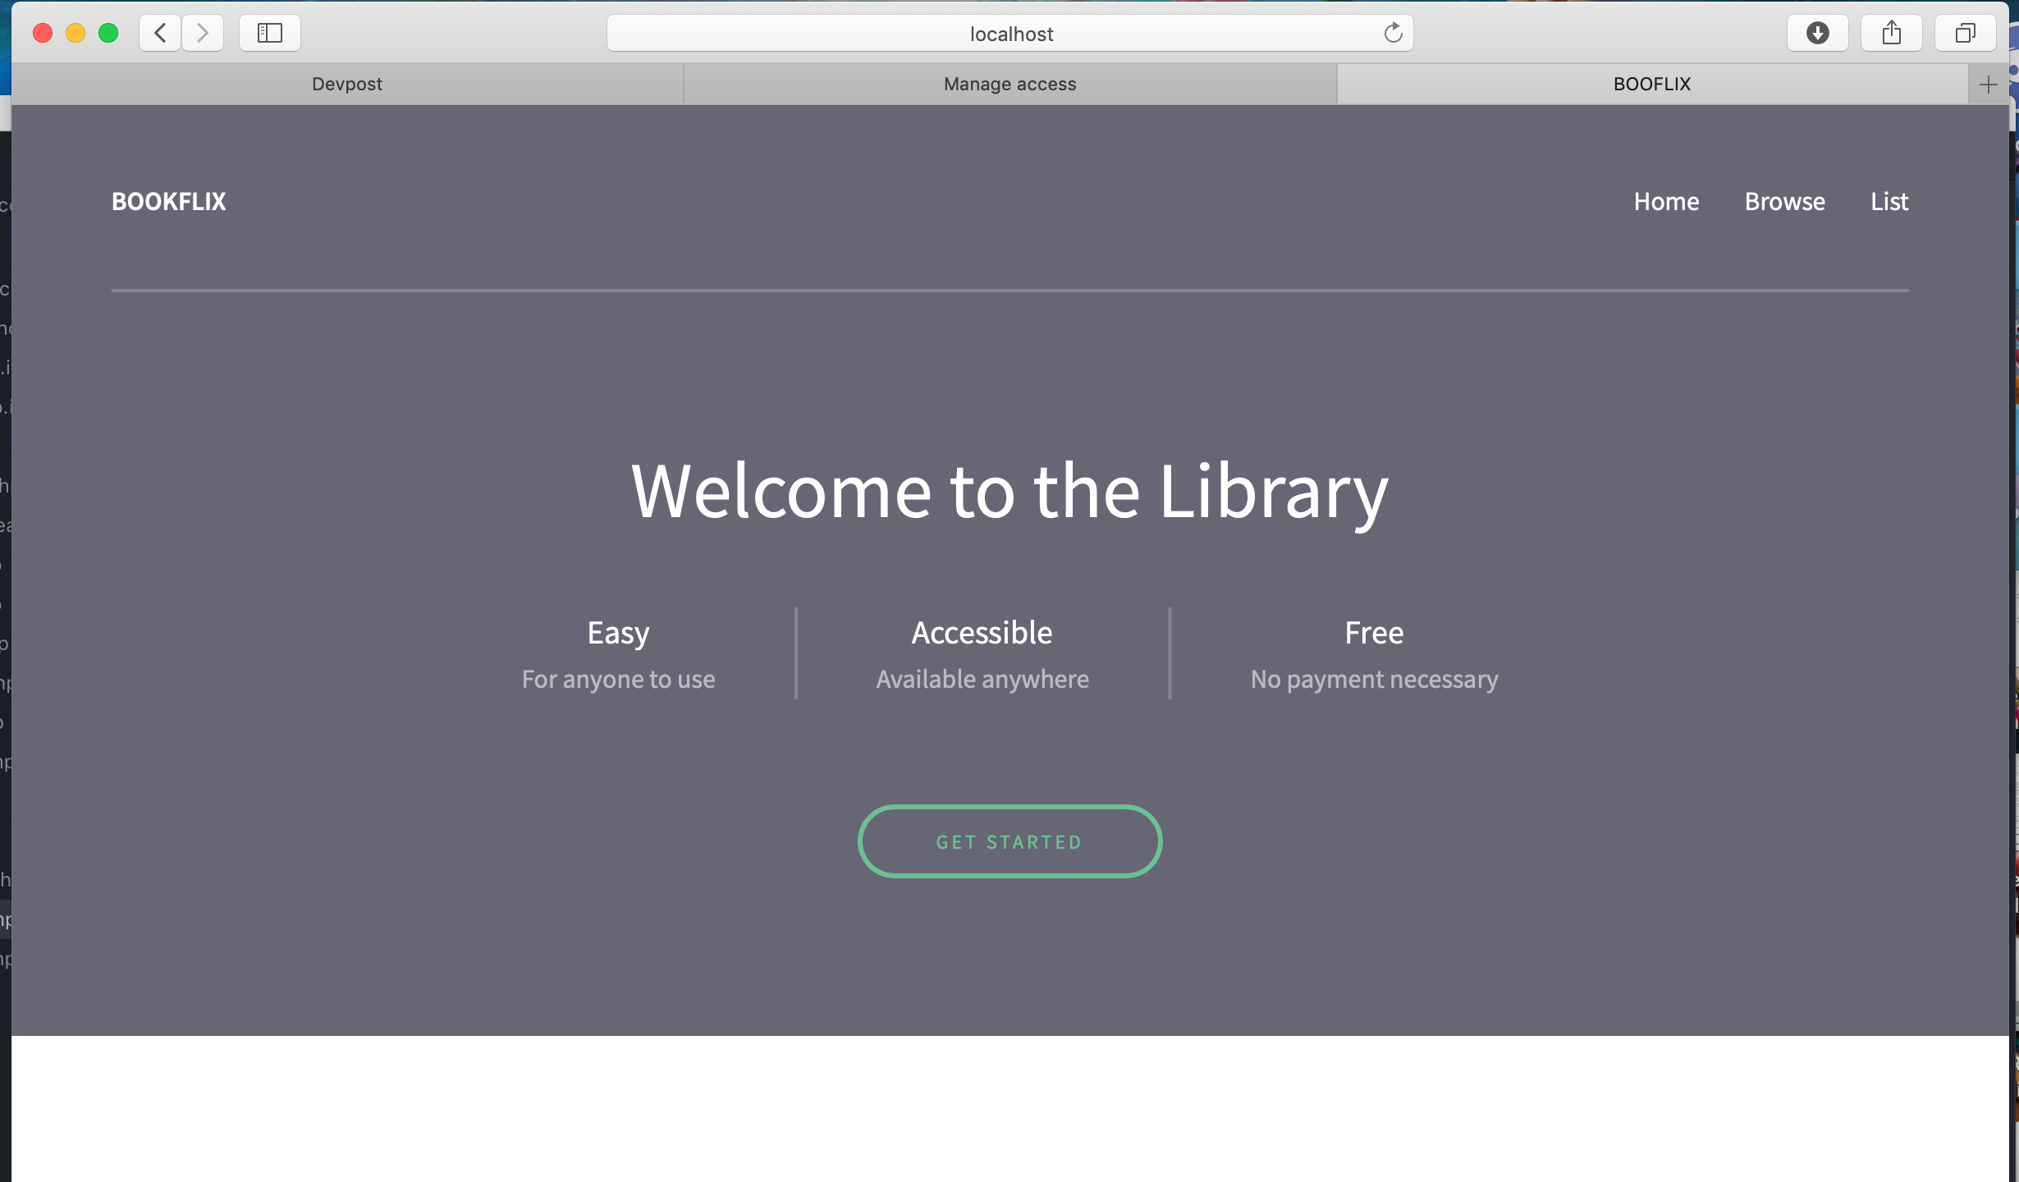Screen dimensions: 2019x1182
Task: Open the Browse navigation link
Action: click(1784, 202)
